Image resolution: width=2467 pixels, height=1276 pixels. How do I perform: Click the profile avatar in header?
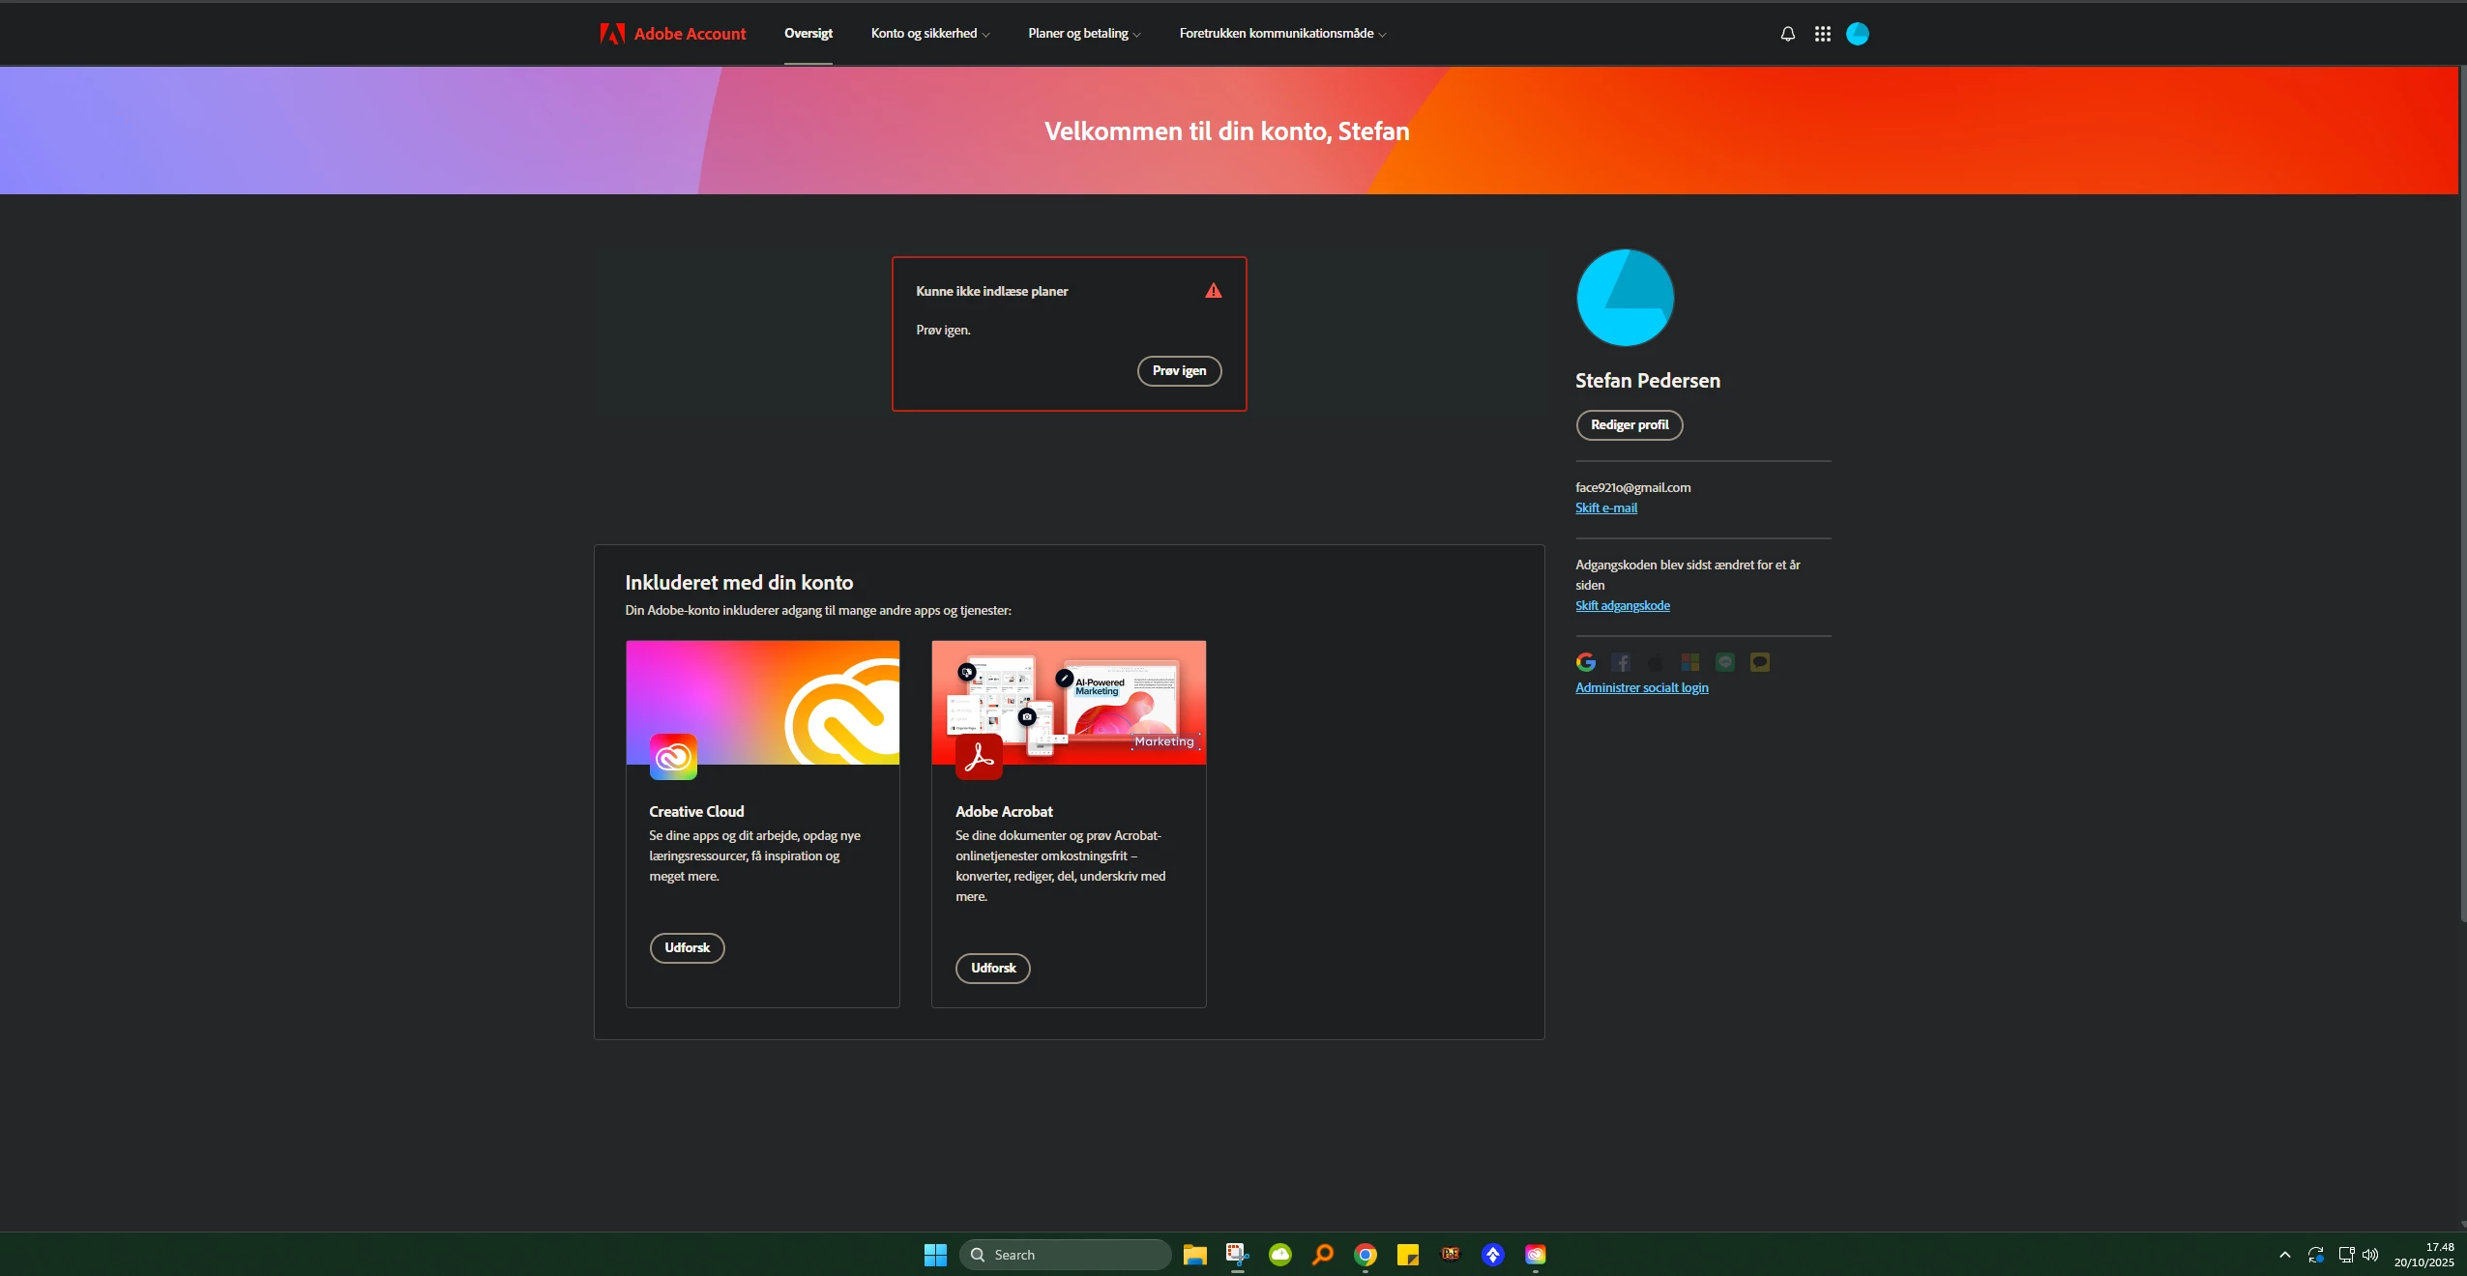point(1857,34)
